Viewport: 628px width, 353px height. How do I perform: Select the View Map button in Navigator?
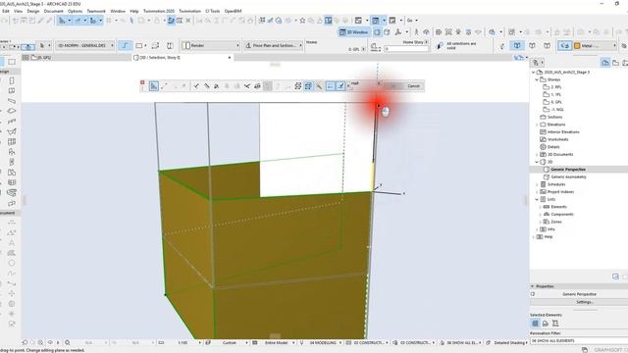coord(615,63)
